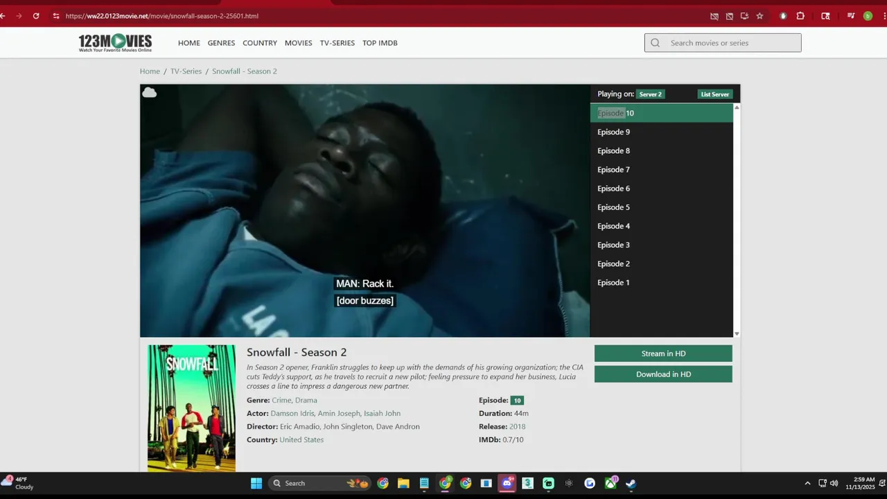Open Windows Start menu

[x=256, y=483]
